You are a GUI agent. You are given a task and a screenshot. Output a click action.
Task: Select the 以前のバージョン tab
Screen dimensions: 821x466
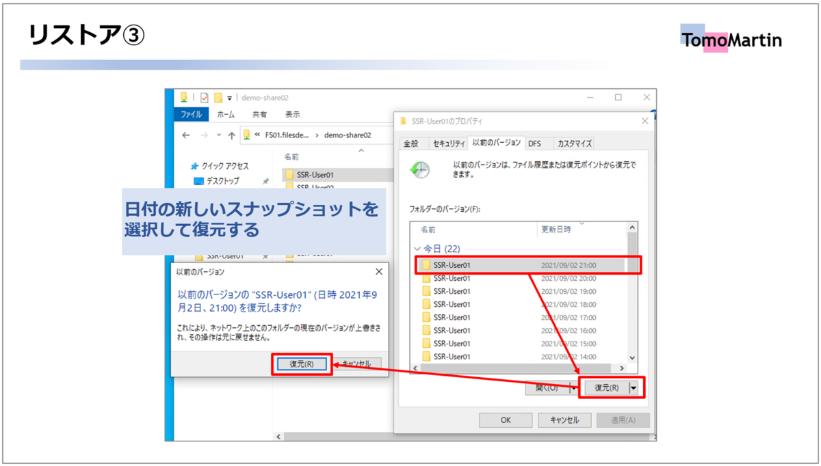point(497,143)
